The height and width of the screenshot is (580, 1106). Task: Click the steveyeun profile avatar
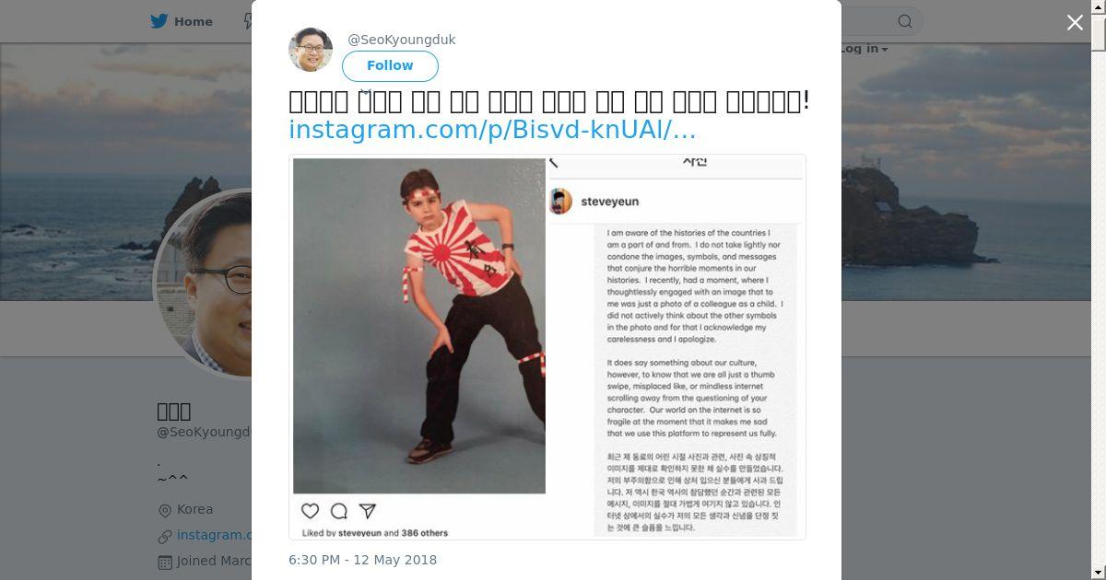tap(560, 202)
